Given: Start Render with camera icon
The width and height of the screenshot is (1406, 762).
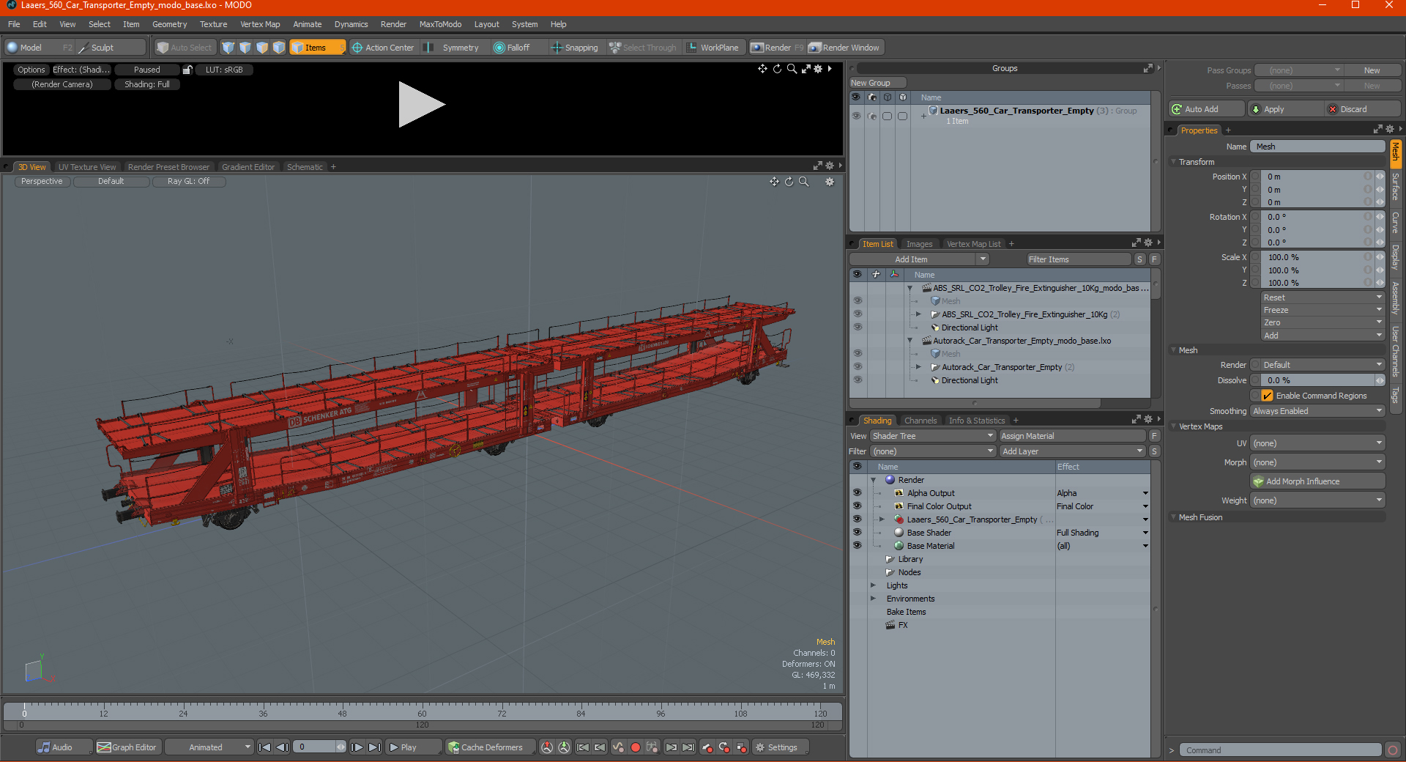Looking at the screenshot, I should coord(776,48).
